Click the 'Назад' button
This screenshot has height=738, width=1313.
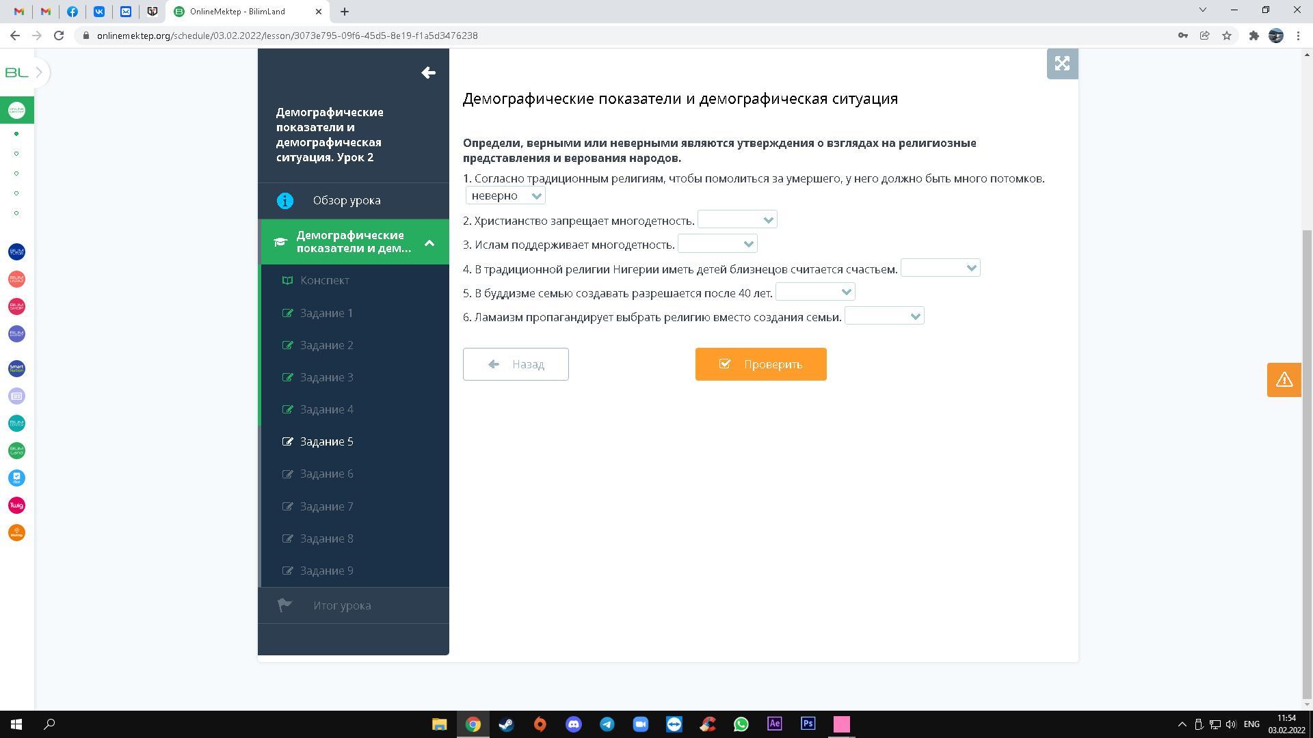(516, 364)
